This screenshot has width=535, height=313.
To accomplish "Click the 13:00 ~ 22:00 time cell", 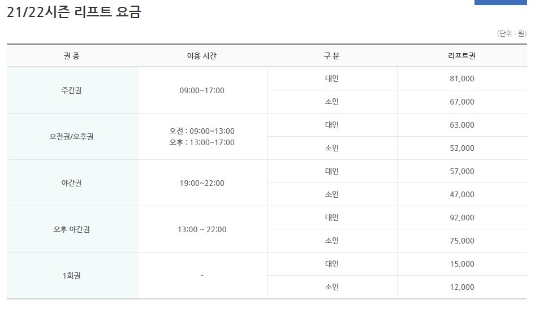I will tap(202, 229).
